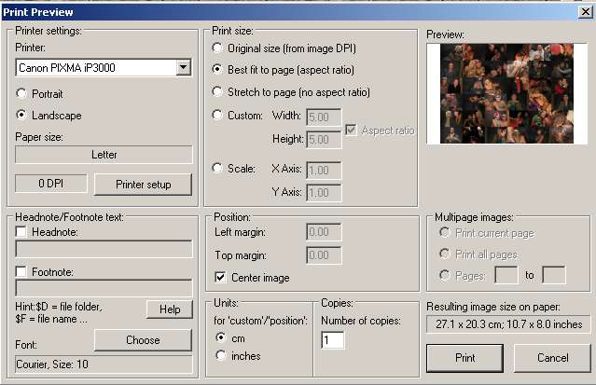This screenshot has width=596, height=385.
Task: Select Portrait orientation
Action: (23, 93)
